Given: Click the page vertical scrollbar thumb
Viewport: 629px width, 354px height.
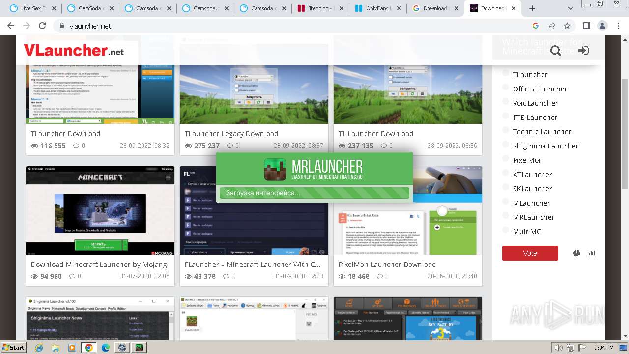Looking at the screenshot, I should point(625,133).
